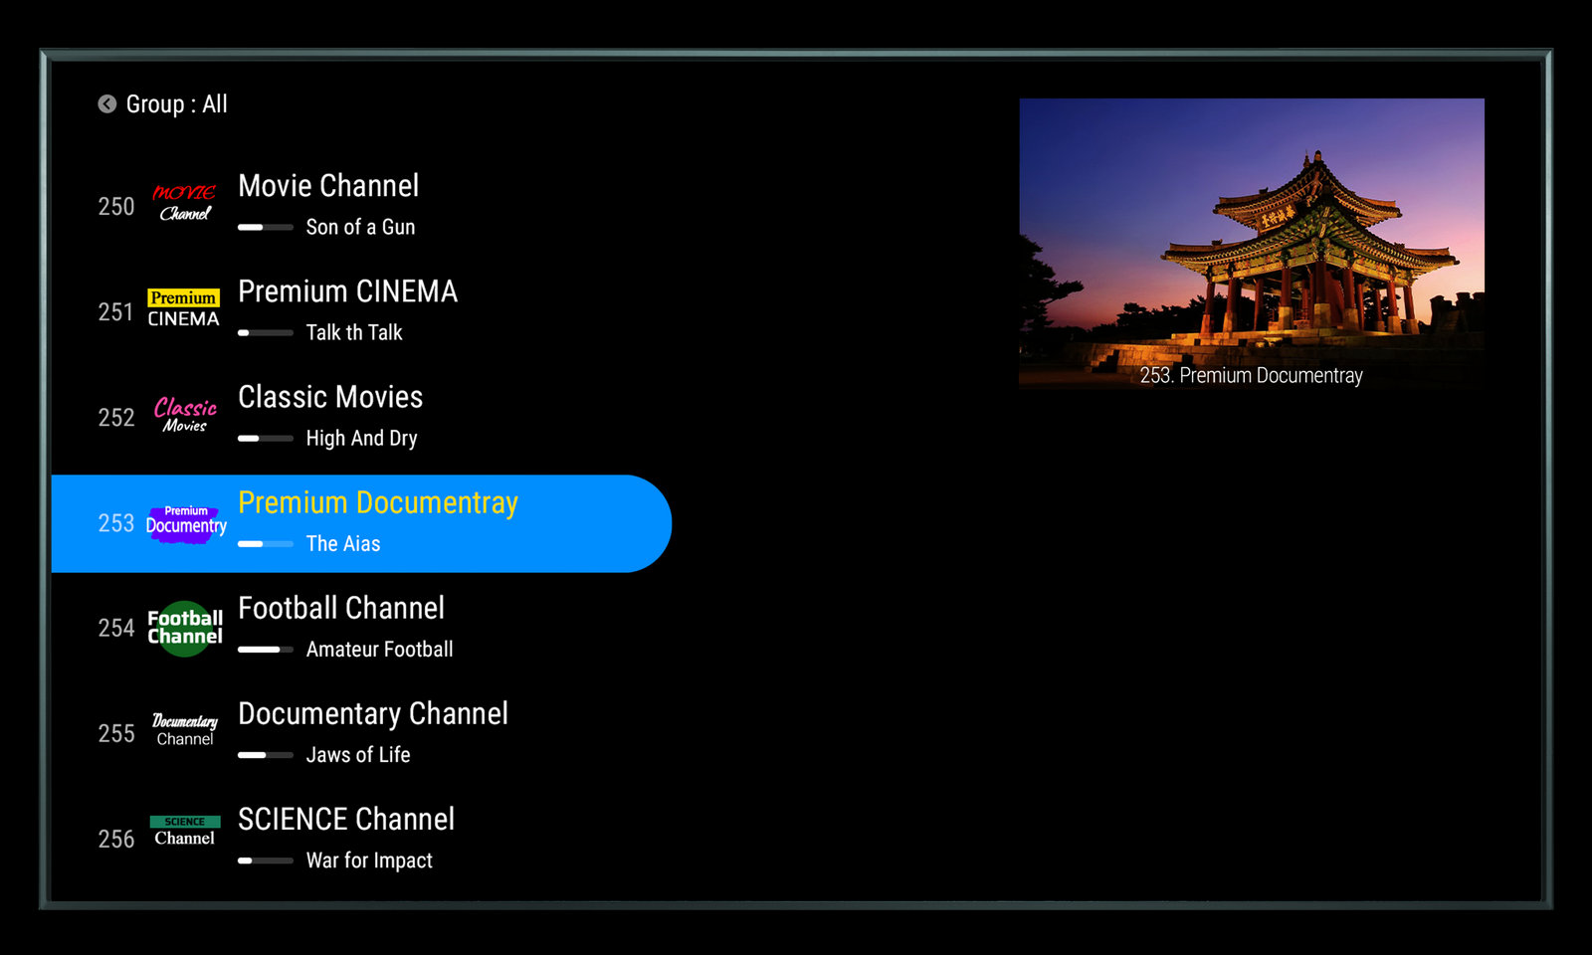The image size is (1592, 955).
Task: Select program War for Impact
Action: tap(369, 860)
